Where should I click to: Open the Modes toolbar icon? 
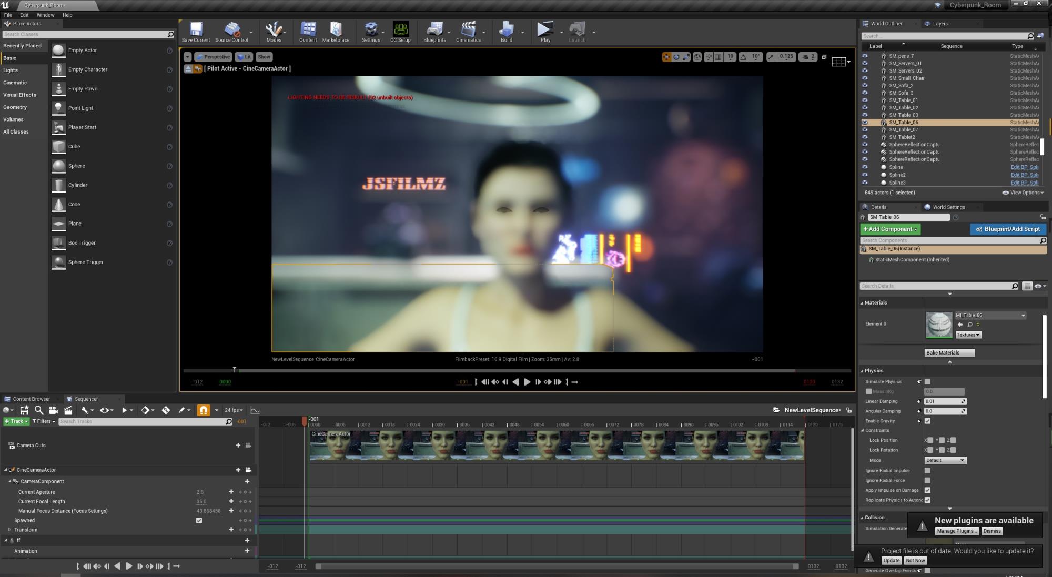pyautogui.click(x=274, y=32)
